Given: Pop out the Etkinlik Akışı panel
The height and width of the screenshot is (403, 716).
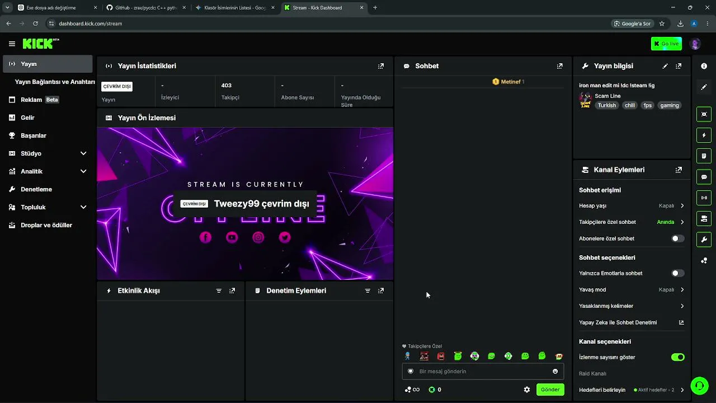Looking at the screenshot, I should [x=232, y=291].
